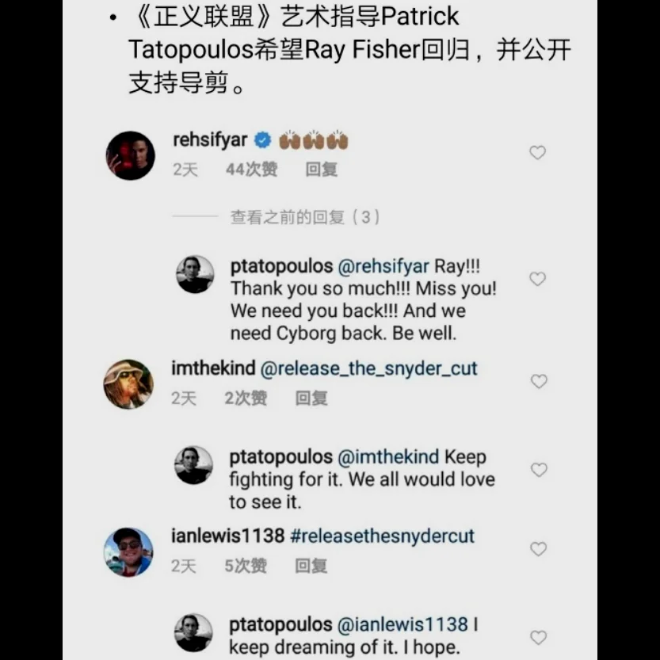The width and height of the screenshot is (660, 660).
Task: Like rehsifyar's clapping hands comment
Action: (x=537, y=152)
